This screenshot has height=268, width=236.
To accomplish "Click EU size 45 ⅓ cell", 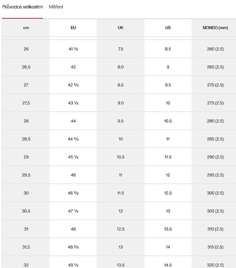I will tap(73, 157).
